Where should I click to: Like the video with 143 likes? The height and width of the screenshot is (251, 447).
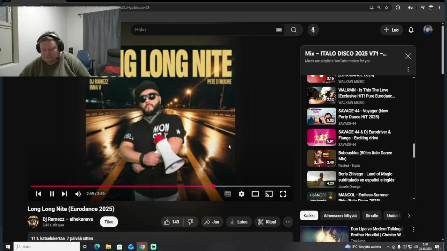coord(171,222)
